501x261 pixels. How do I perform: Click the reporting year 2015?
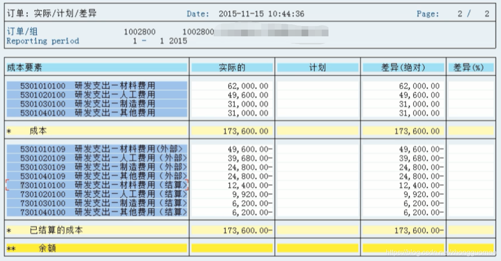click(x=178, y=41)
